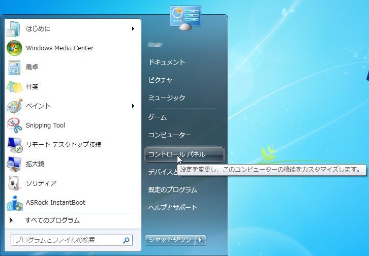Viewport: 369px width, 256px height.
Task: Open 既定のプログラム
Action: (172, 189)
